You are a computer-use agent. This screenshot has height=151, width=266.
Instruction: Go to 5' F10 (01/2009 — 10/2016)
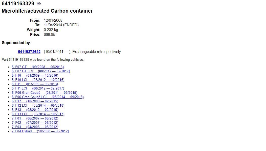(35, 76)
